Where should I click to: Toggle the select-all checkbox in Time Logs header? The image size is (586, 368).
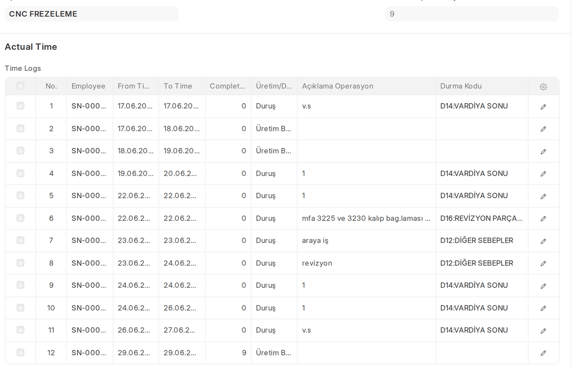(x=21, y=86)
